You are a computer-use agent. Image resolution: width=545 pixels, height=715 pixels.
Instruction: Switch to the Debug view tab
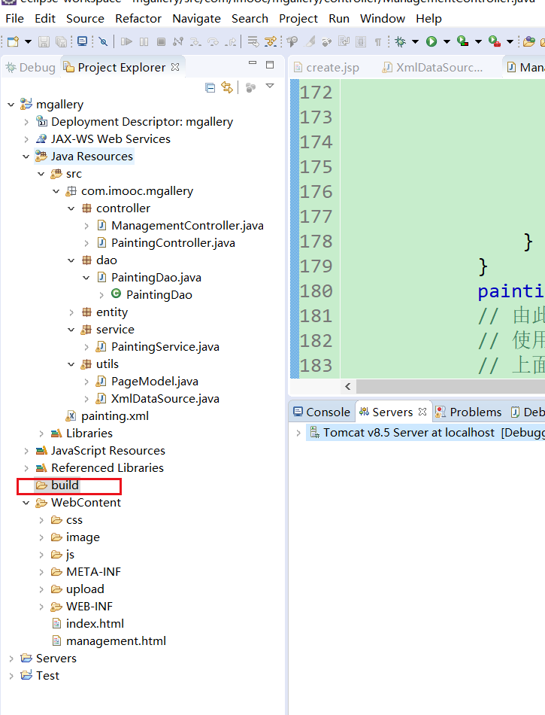click(x=31, y=68)
